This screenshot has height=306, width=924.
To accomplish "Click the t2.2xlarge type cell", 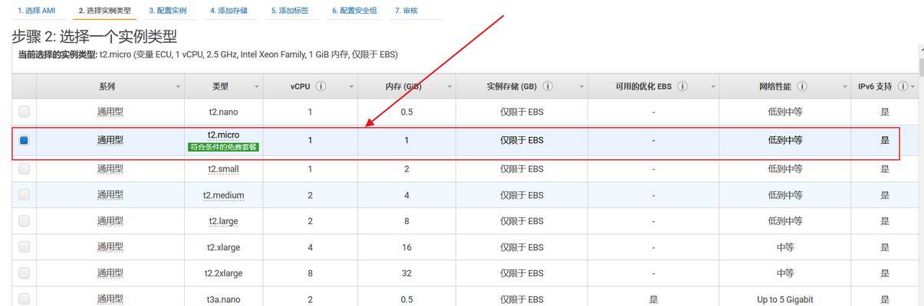I will [x=223, y=273].
